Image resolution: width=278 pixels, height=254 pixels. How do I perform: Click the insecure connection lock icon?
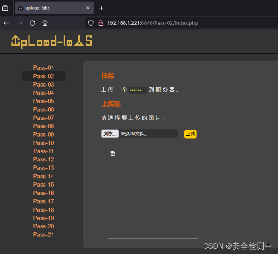tap(101, 23)
